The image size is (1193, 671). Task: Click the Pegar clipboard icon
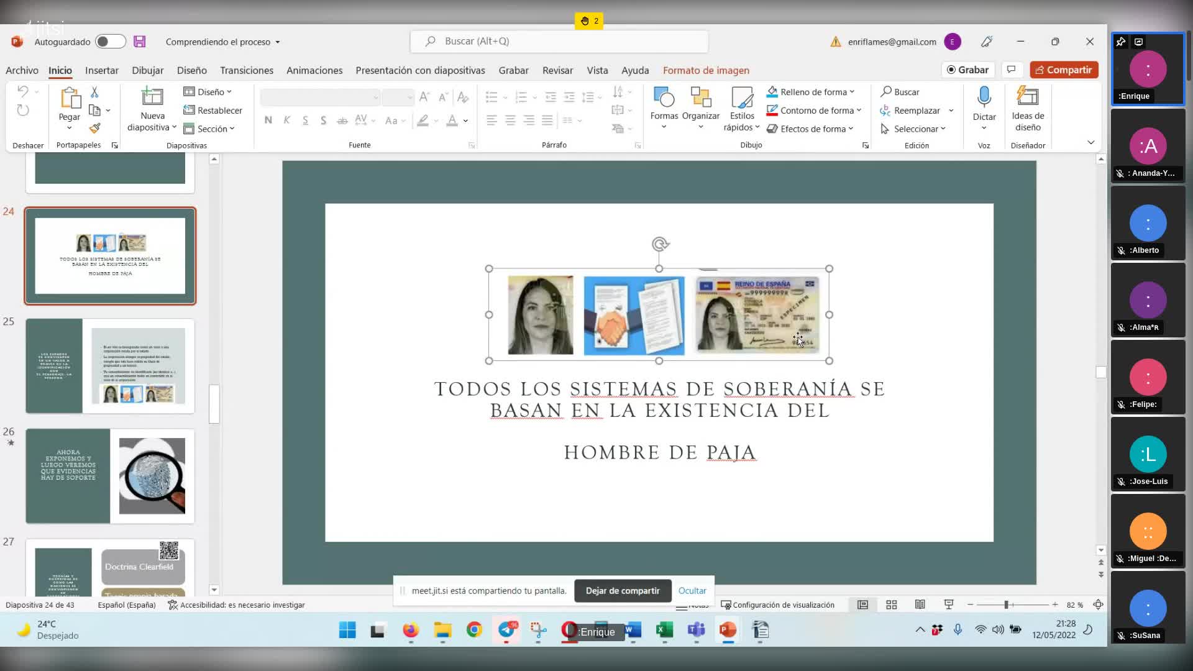70,98
